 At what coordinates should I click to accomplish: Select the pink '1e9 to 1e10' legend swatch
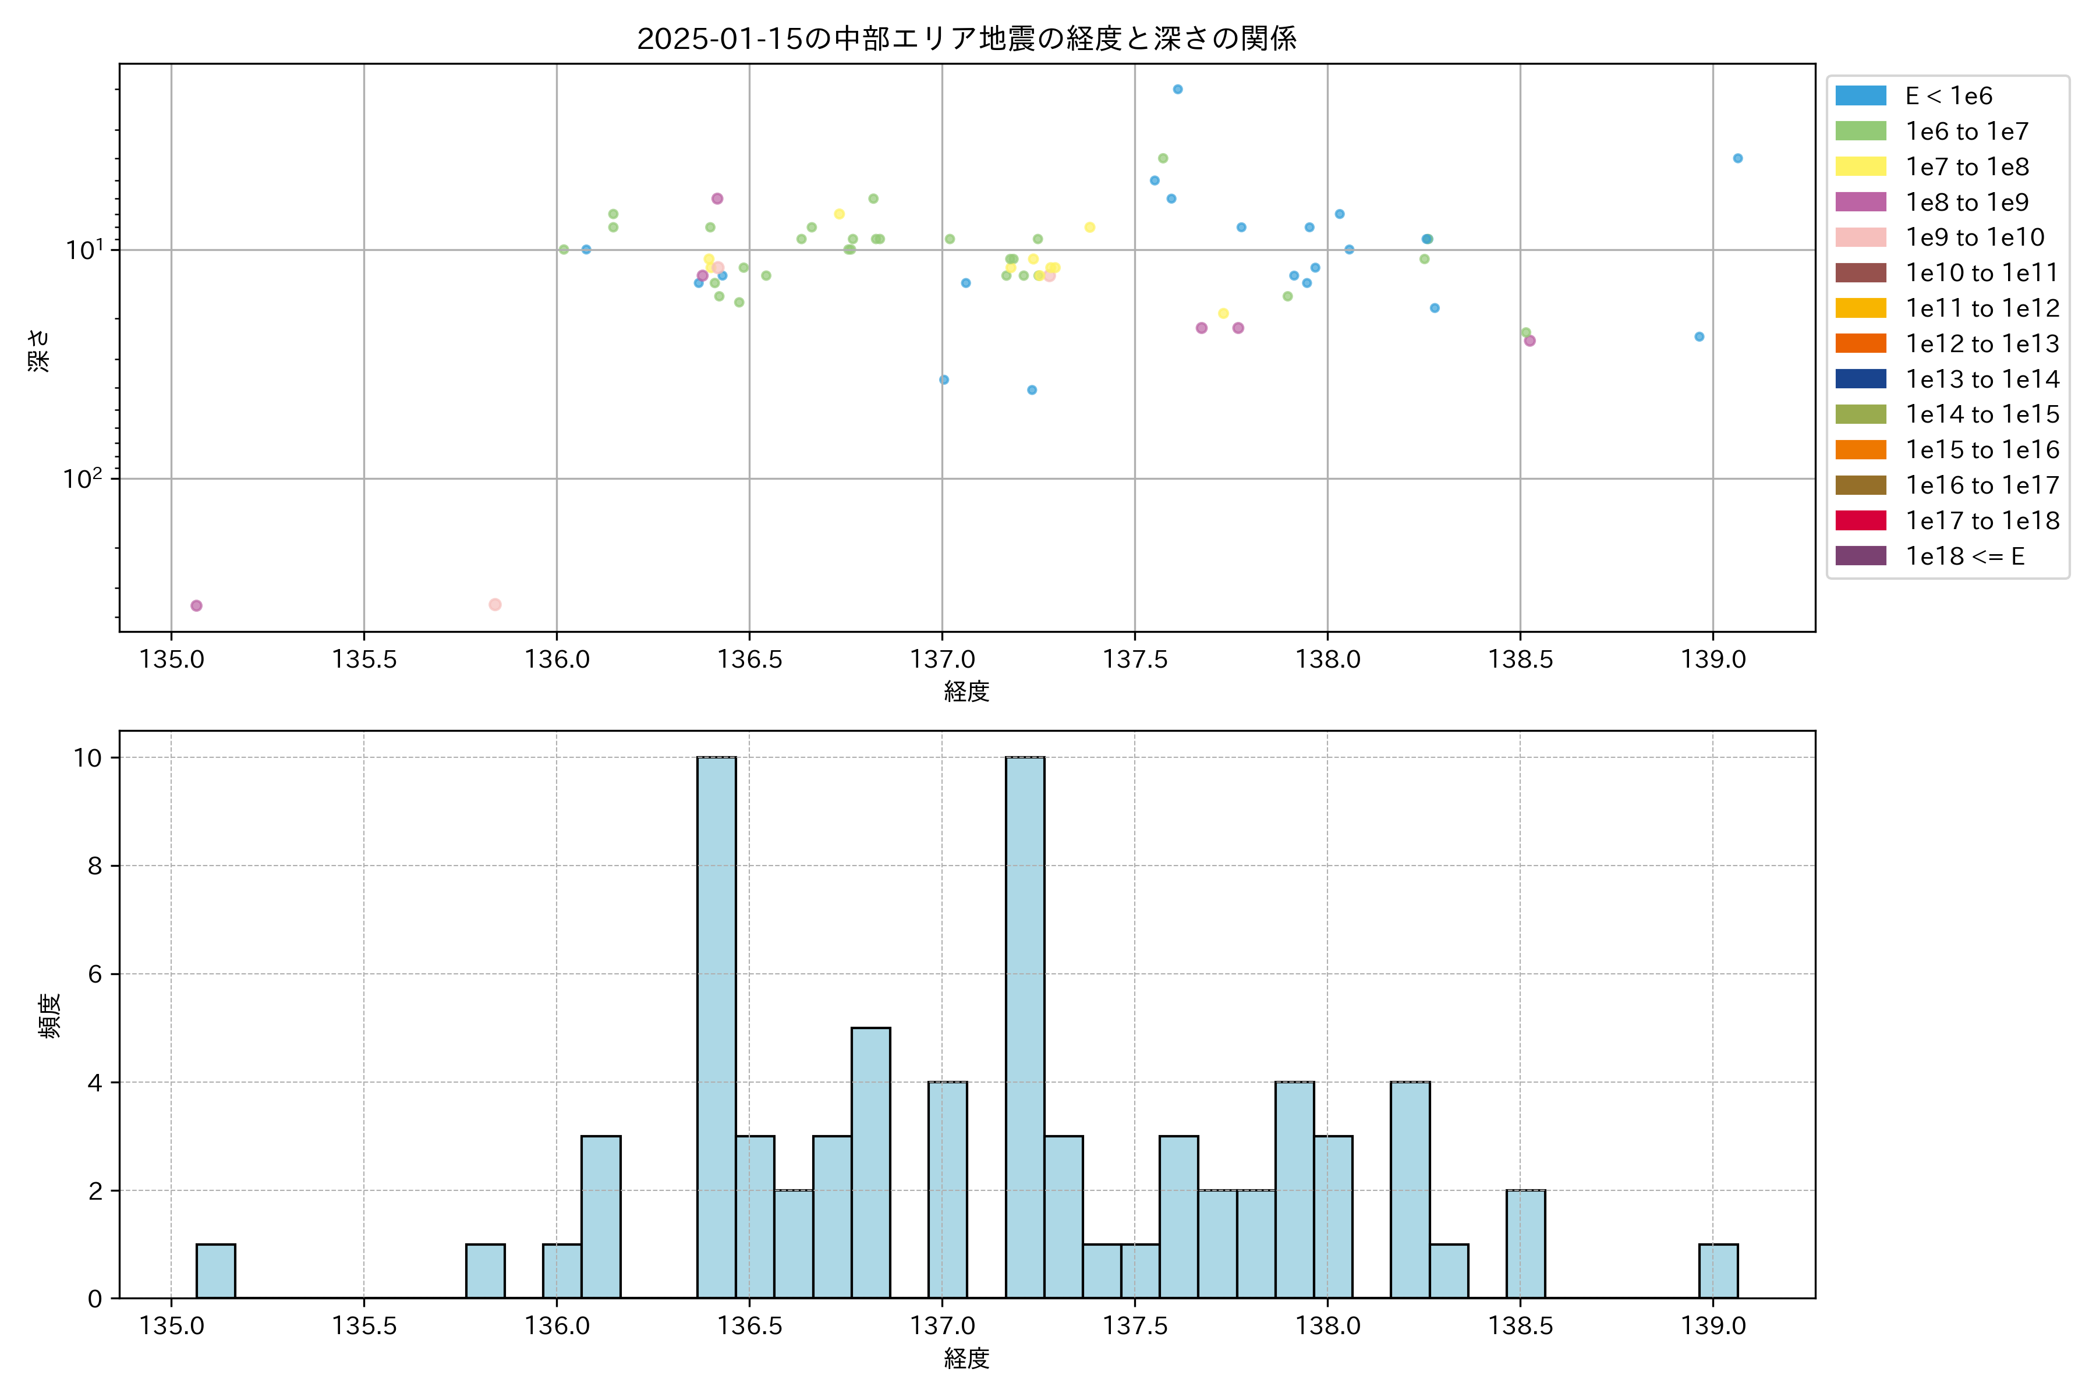[1860, 237]
